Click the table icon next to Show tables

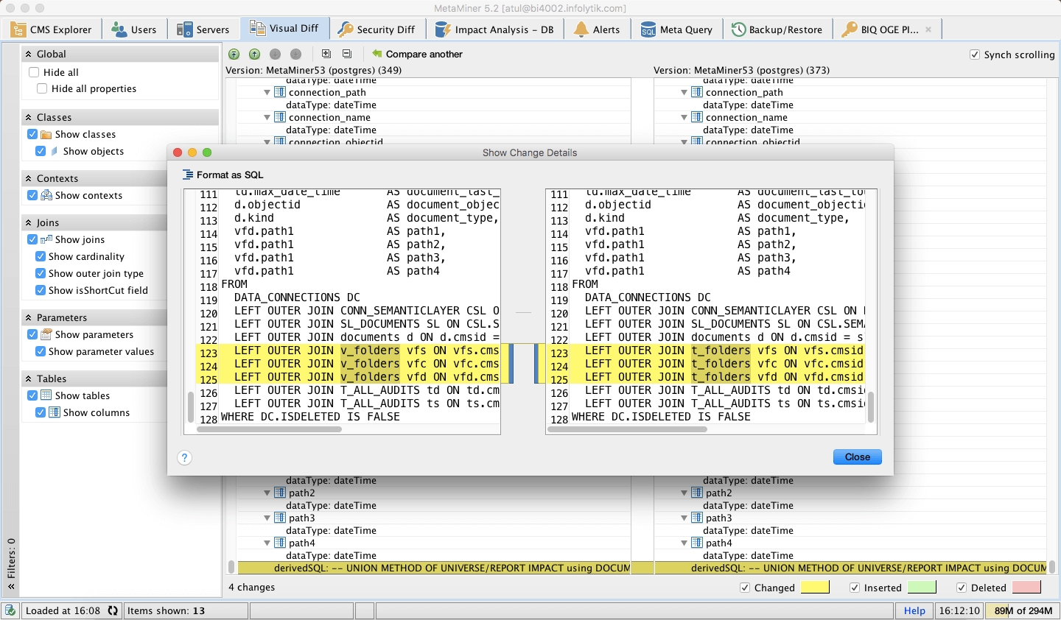click(46, 395)
